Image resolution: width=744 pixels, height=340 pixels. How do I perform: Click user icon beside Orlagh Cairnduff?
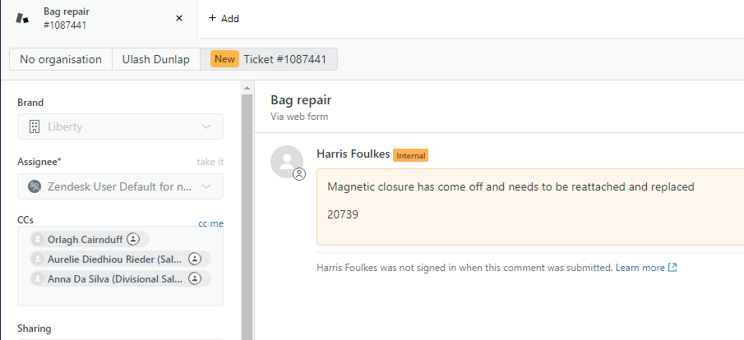133,239
